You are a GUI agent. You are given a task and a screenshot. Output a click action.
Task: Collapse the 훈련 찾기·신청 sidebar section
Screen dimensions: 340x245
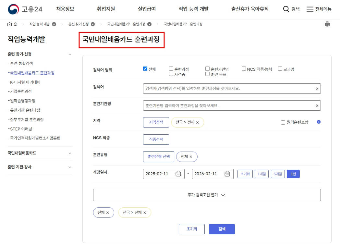pyautogui.click(x=70, y=54)
